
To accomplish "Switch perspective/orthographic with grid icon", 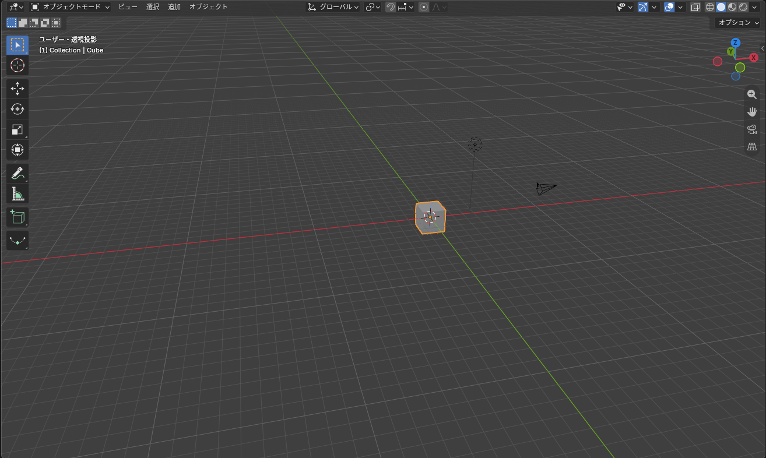I will pos(752,147).
